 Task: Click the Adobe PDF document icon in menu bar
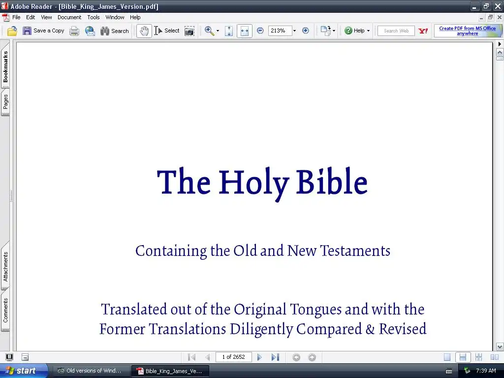point(5,17)
